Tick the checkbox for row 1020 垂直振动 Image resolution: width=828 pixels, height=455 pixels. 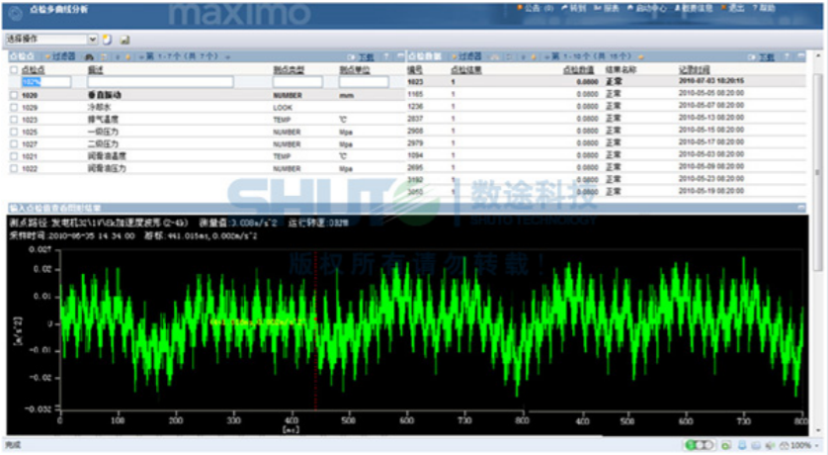click(x=13, y=94)
